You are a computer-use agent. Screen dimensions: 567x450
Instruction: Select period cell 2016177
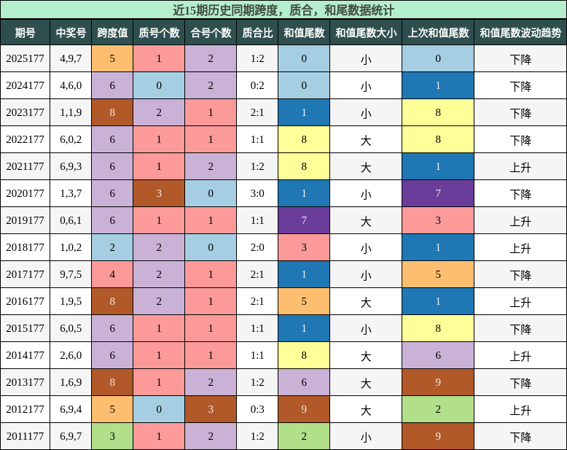(x=25, y=301)
